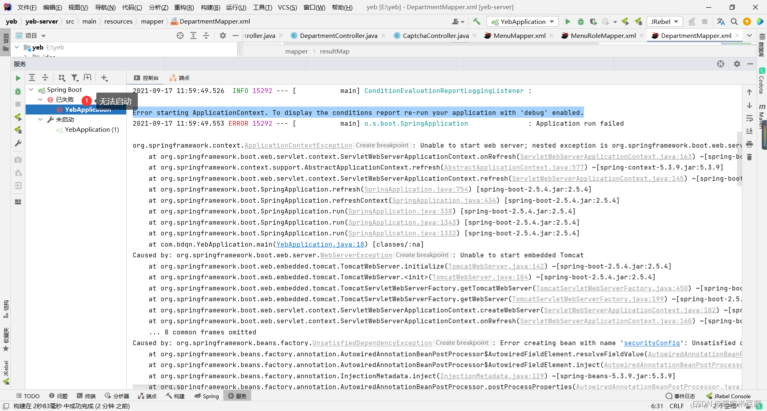Open Services panel settings gear icon
The width and height of the screenshot is (767, 411).
coord(737,64)
